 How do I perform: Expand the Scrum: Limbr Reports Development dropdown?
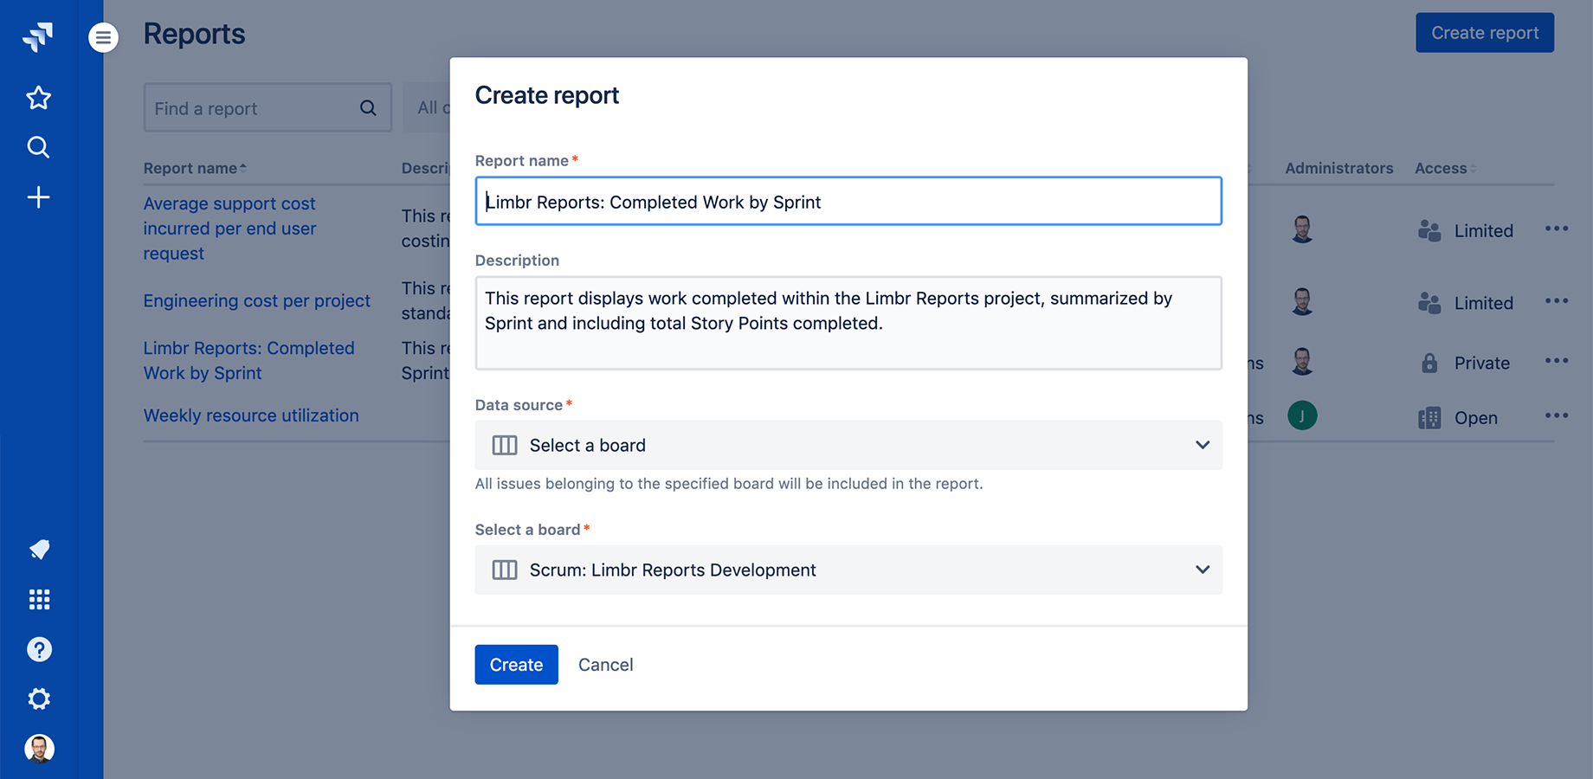tap(848, 570)
